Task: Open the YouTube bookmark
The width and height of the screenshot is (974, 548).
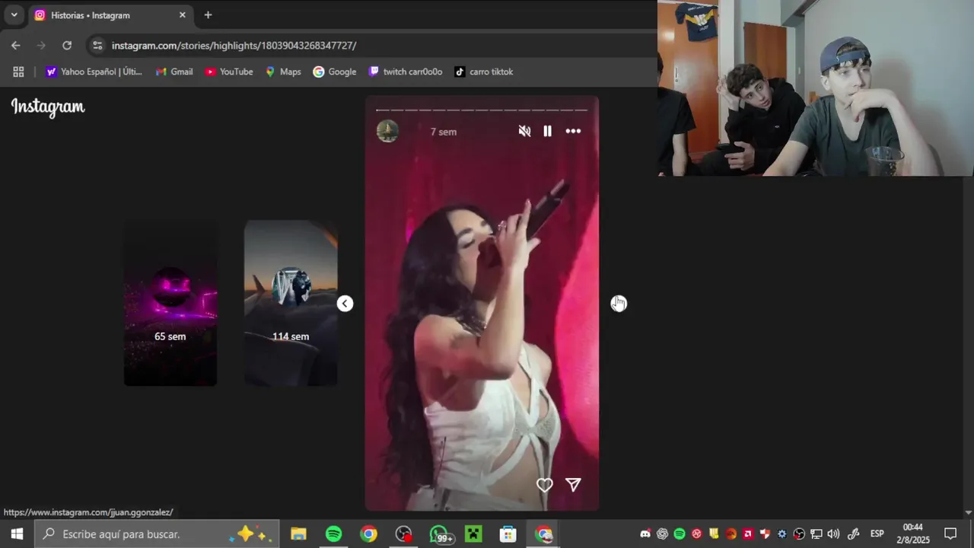Action: point(229,72)
